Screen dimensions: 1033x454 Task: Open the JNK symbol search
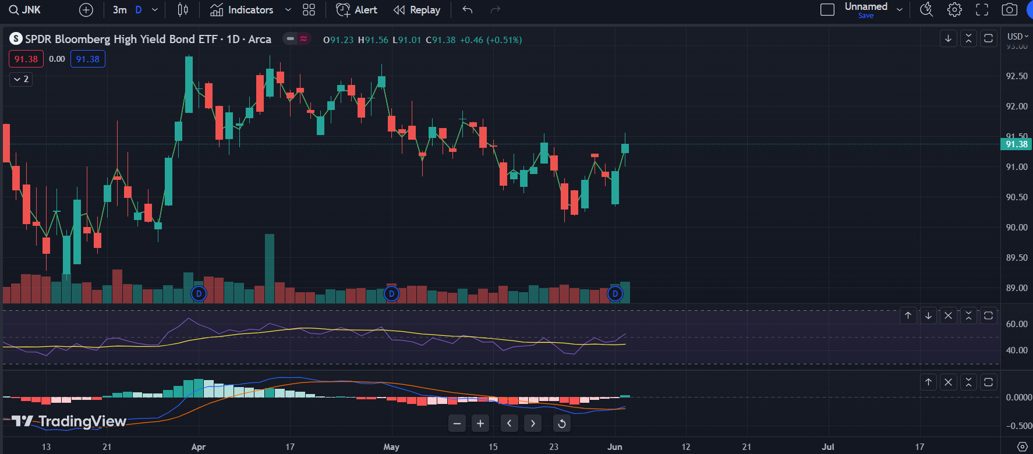pyautogui.click(x=25, y=10)
